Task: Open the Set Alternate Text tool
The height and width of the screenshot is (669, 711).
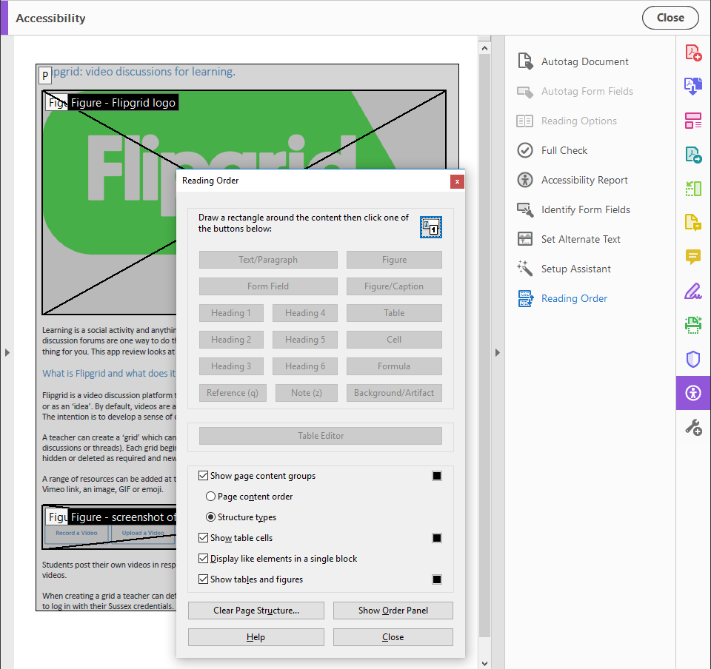Action: click(569, 239)
